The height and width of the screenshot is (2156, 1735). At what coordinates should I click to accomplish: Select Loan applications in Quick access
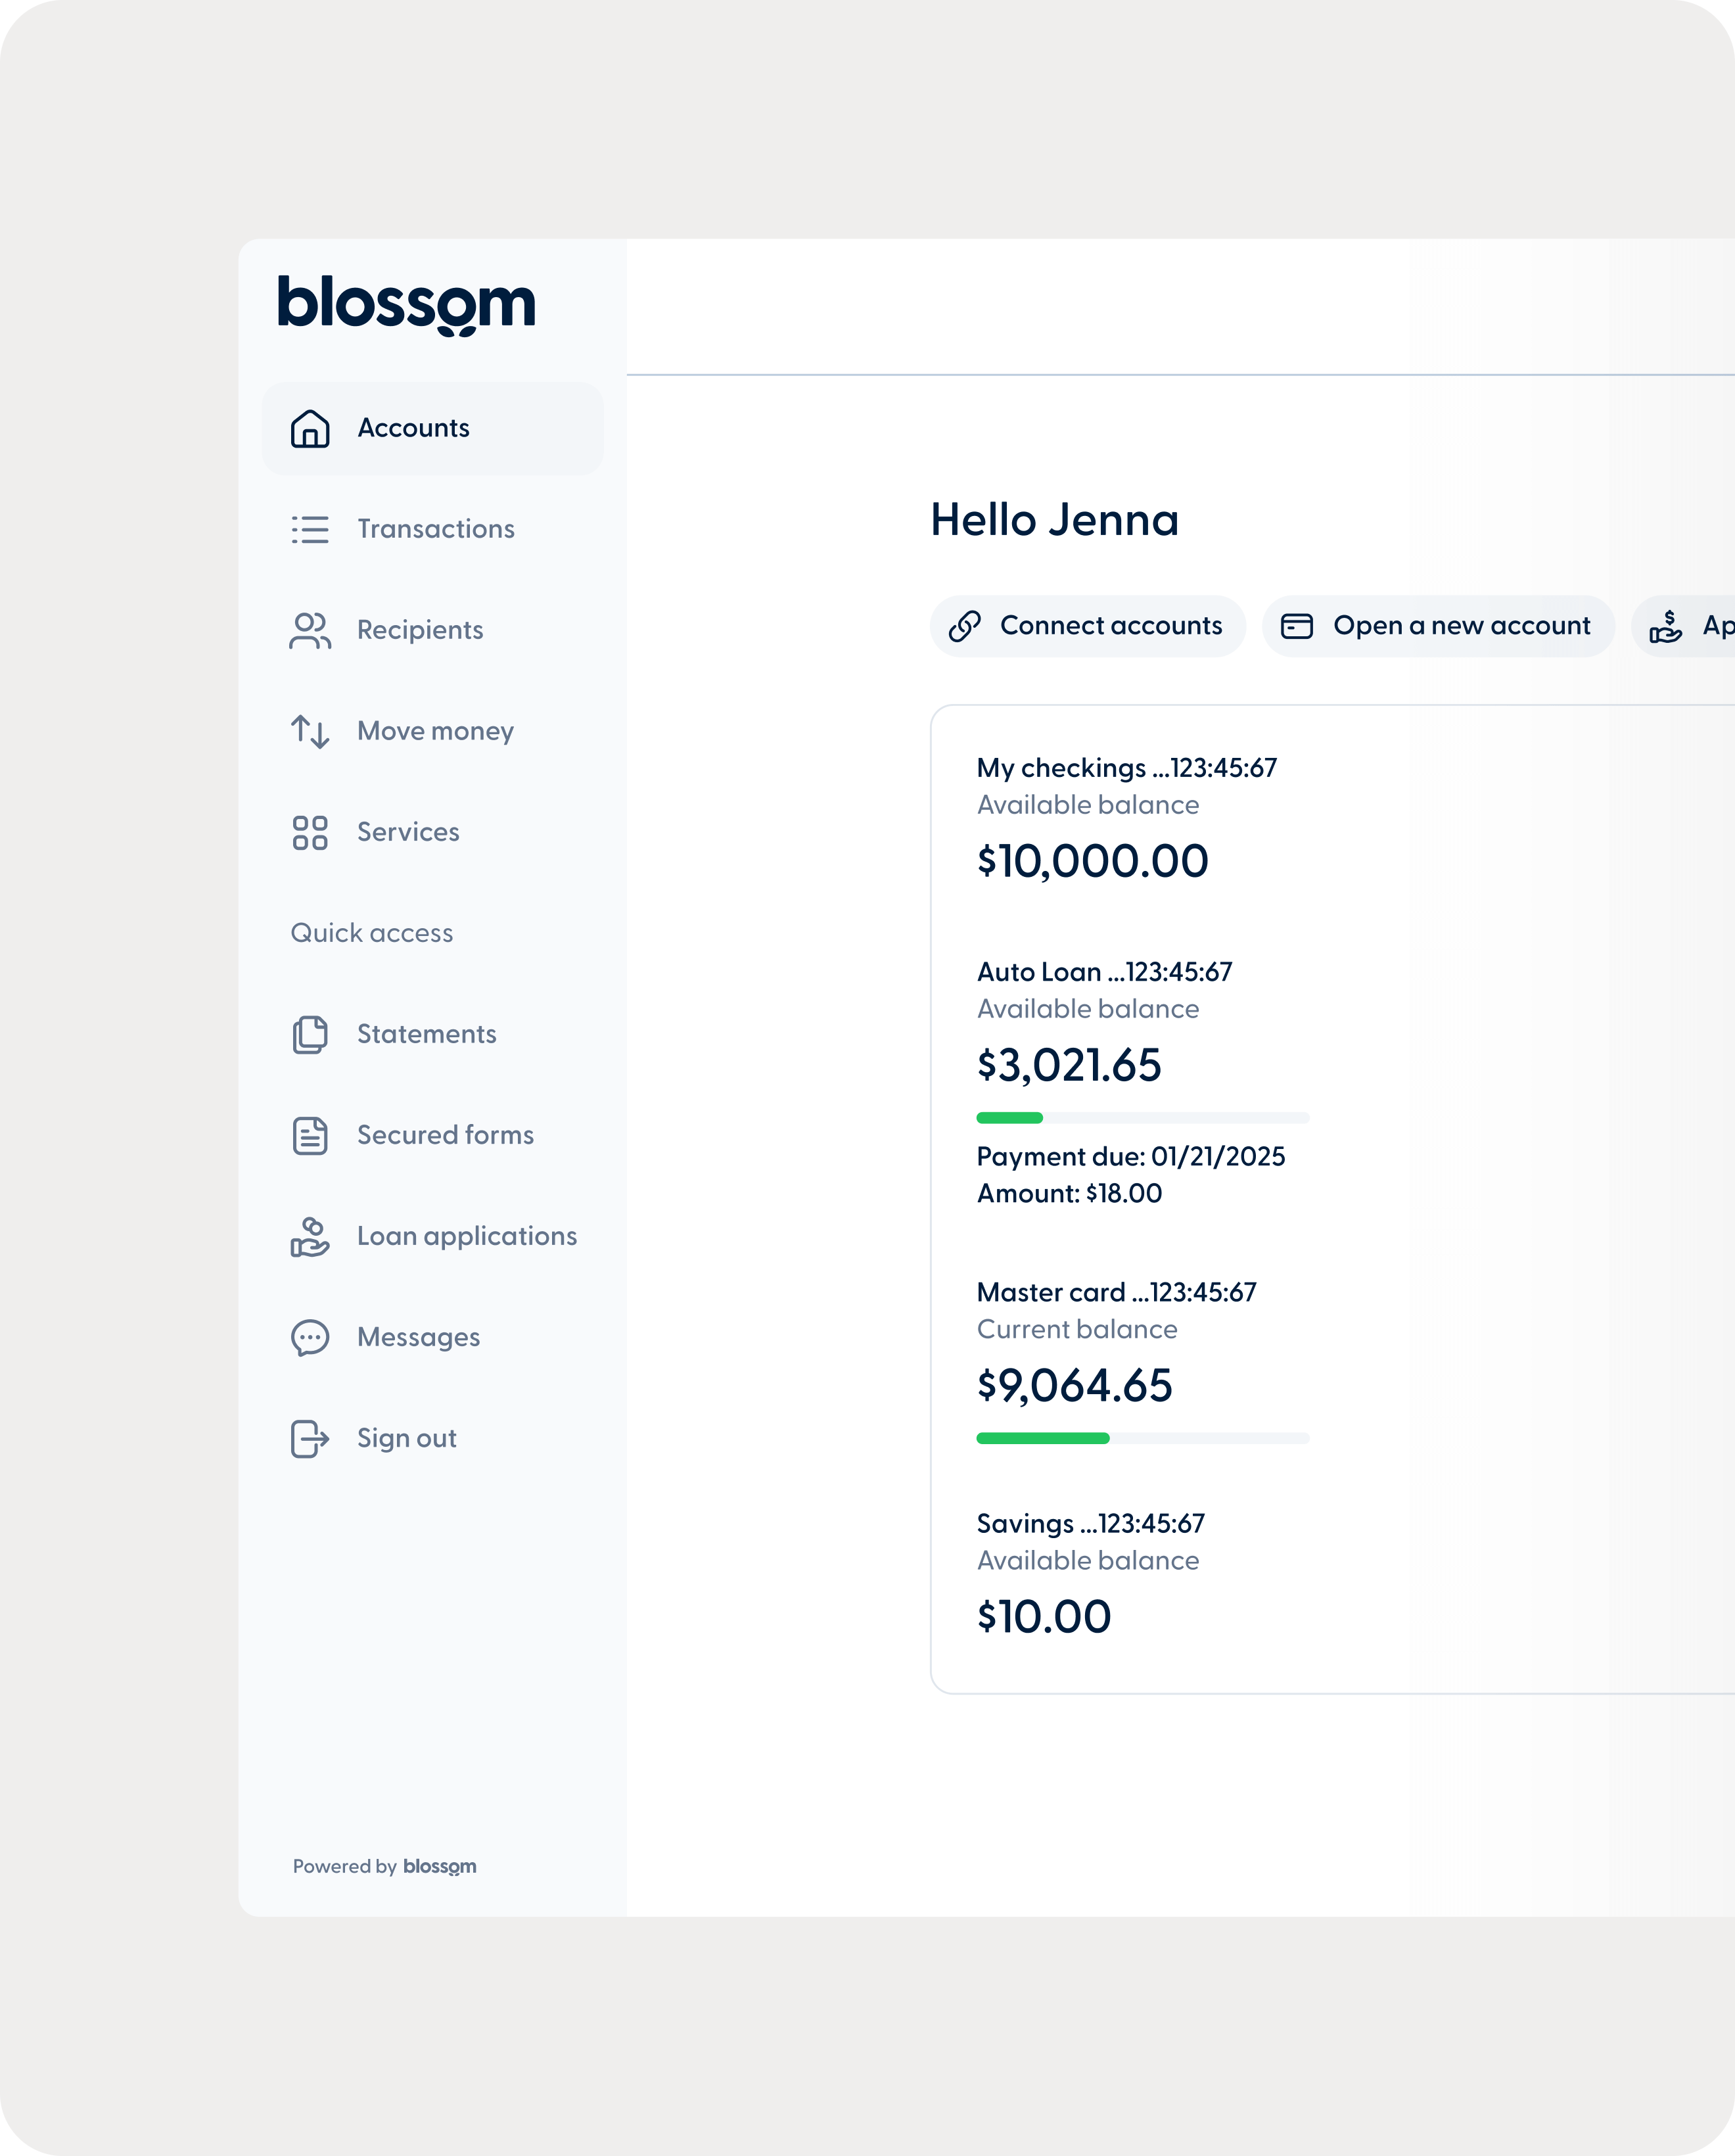point(467,1237)
